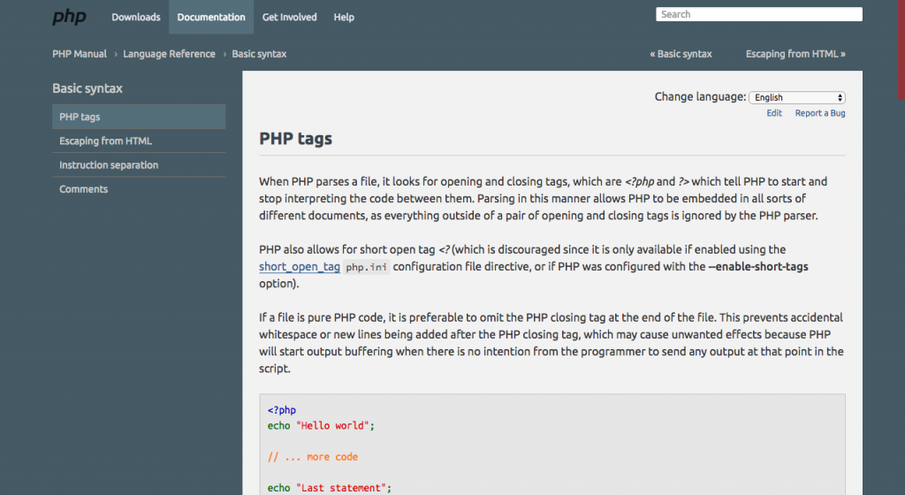Open Get Involved in the navbar
Screen dimensions: 905x495
pyautogui.click(x=289, y=18)
